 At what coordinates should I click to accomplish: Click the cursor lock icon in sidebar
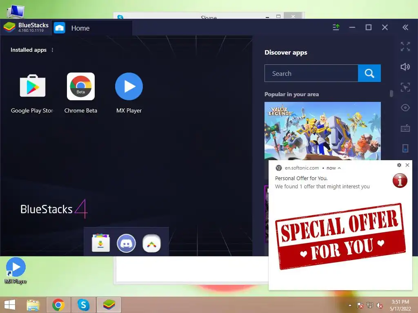point(405,87)
